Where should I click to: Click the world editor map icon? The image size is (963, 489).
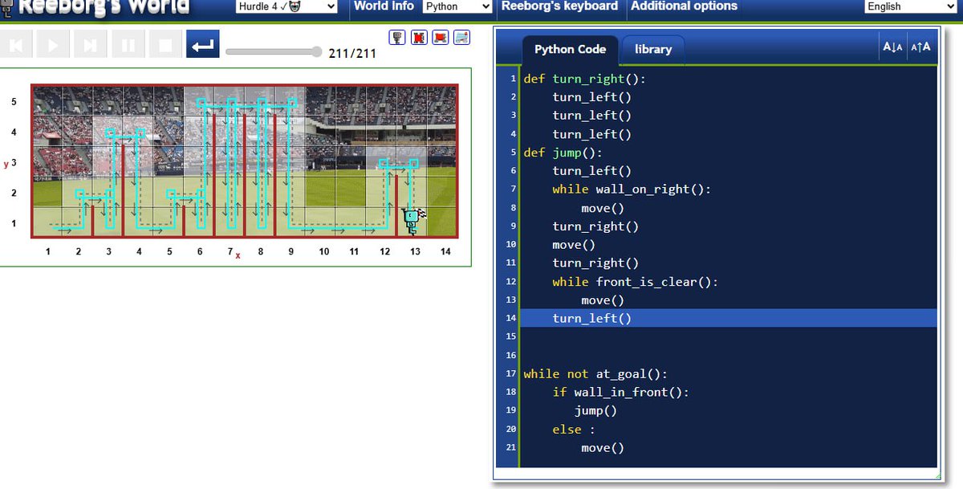click(x=461, y=38)
